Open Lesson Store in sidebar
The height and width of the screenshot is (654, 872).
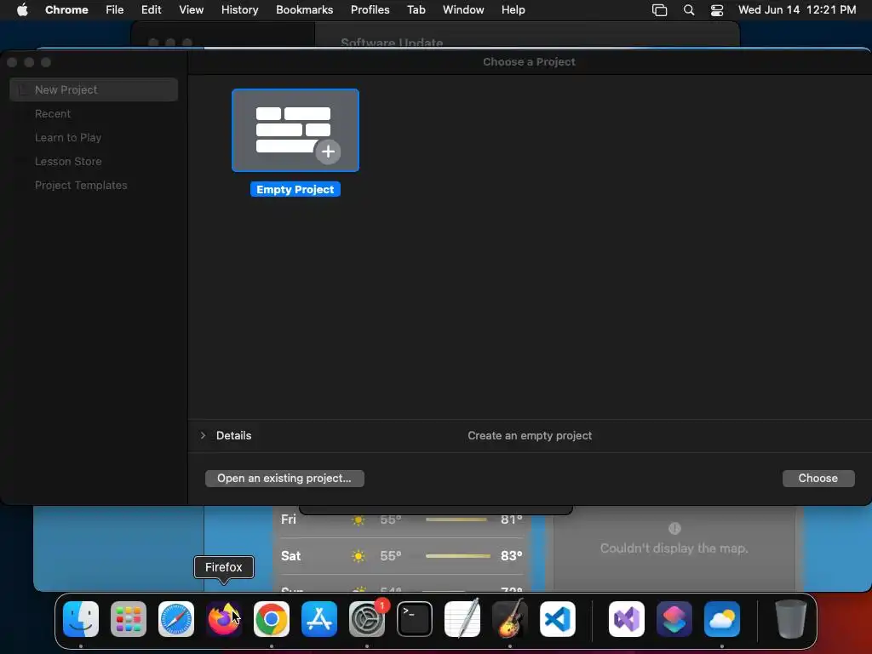(68, 161)
